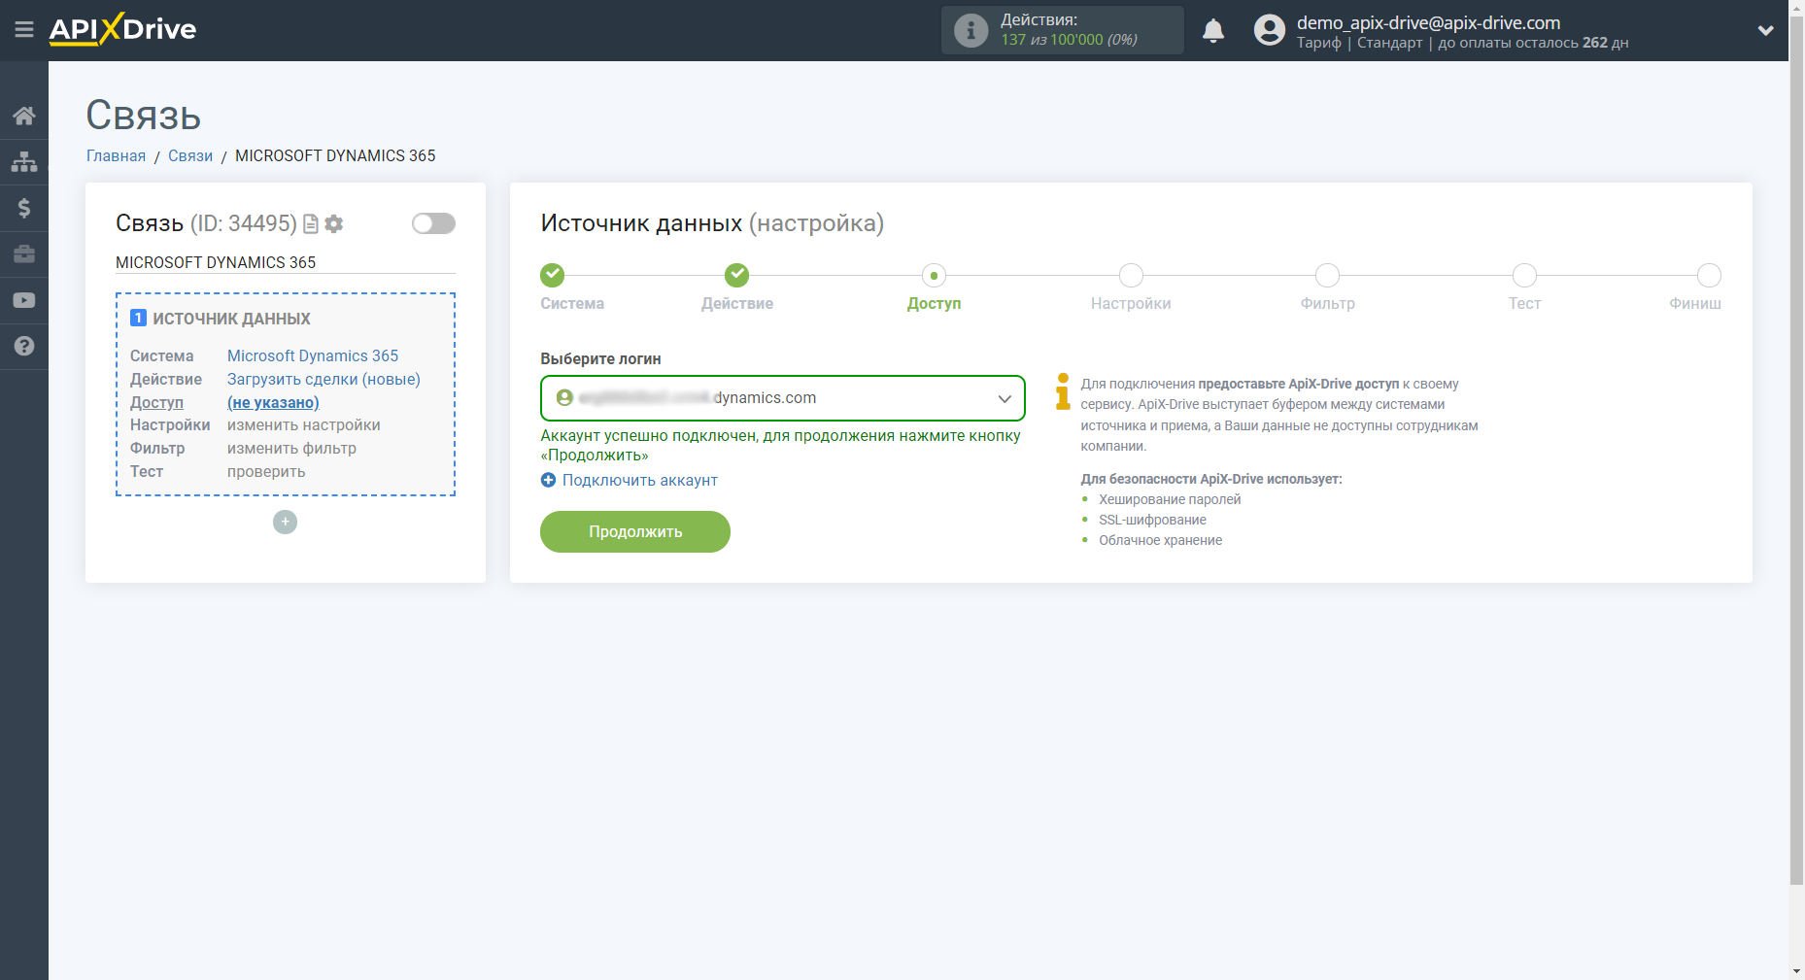The image size is (1805, 980).
Task: Click the Microsoft Dynamics 365 system link
Action: click(313, 355)
